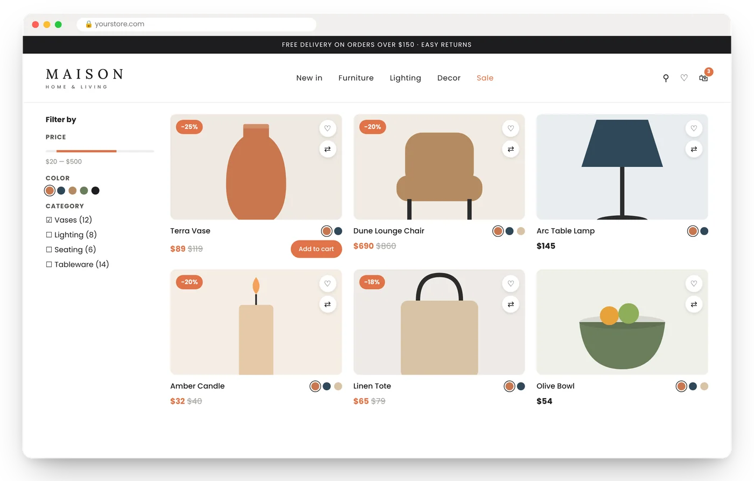The width and height of the screenshot is (754, 481).
Task: Open the Linen Tote product image
Action: (x=439, y=322)
